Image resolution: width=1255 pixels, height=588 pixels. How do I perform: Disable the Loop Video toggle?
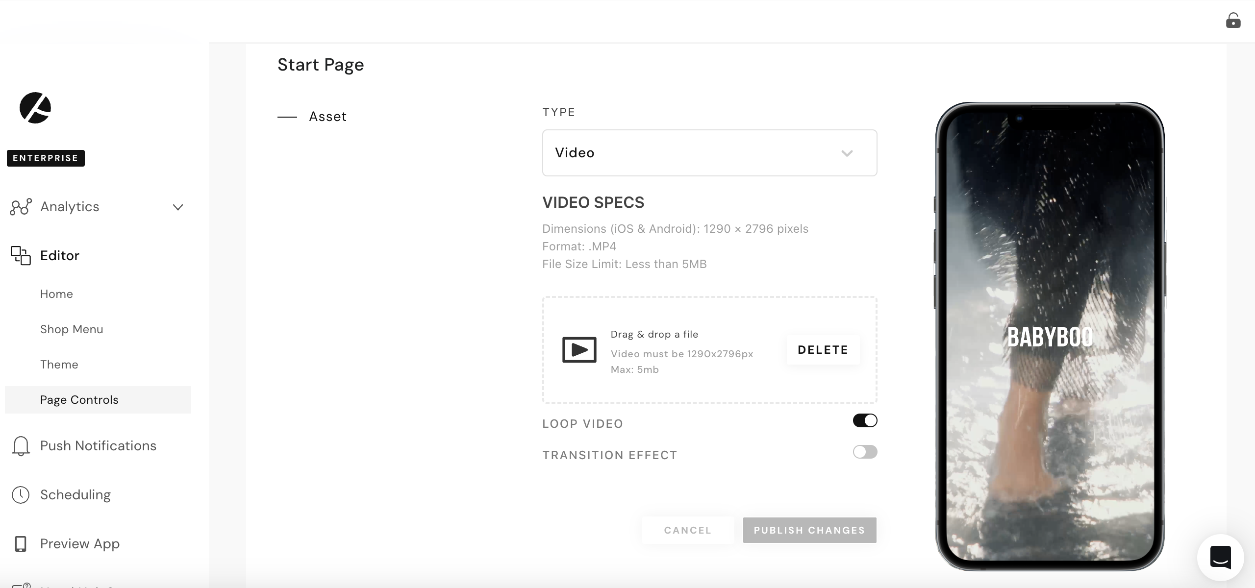pos(865,420)
